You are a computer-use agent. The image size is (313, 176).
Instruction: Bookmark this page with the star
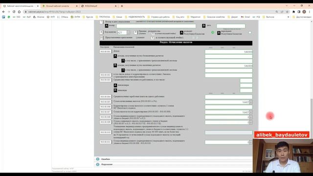point(287,12)
